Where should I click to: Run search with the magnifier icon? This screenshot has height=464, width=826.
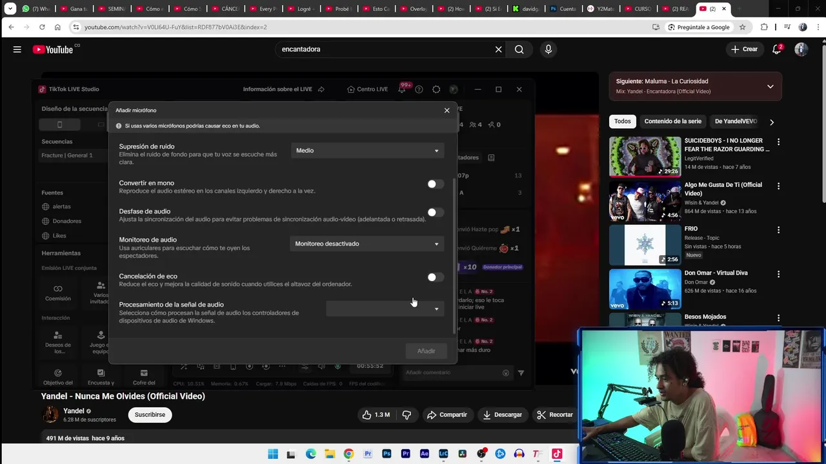519,49
